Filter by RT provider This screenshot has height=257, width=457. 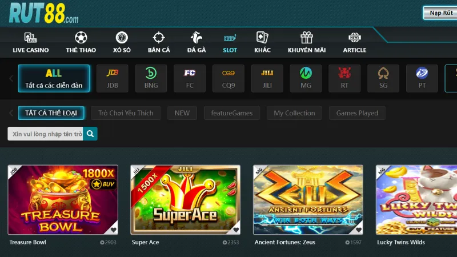(344, 78)
